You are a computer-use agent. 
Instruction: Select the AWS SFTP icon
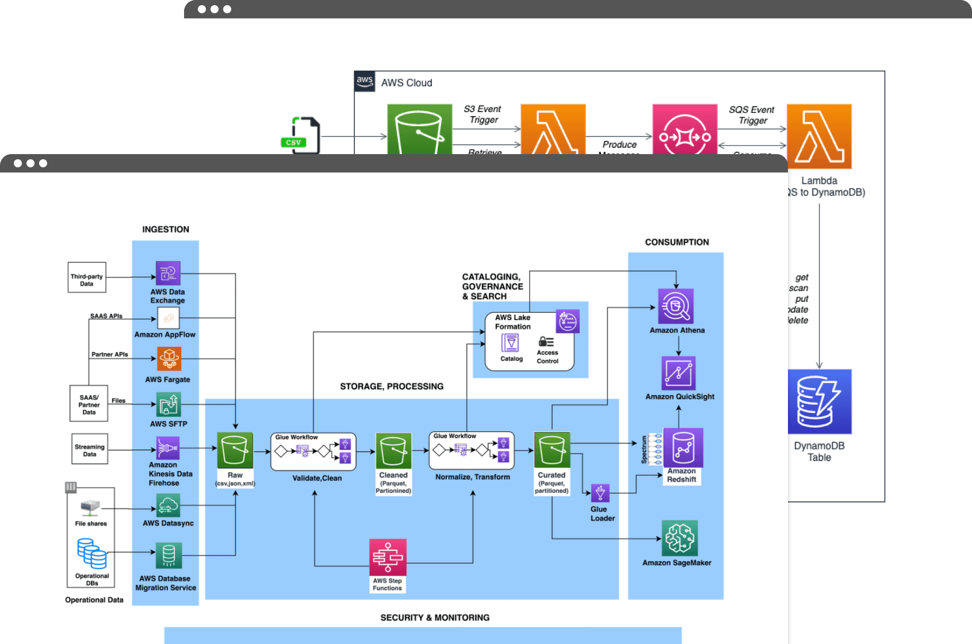pyautogui.click(x=169, y=404)
